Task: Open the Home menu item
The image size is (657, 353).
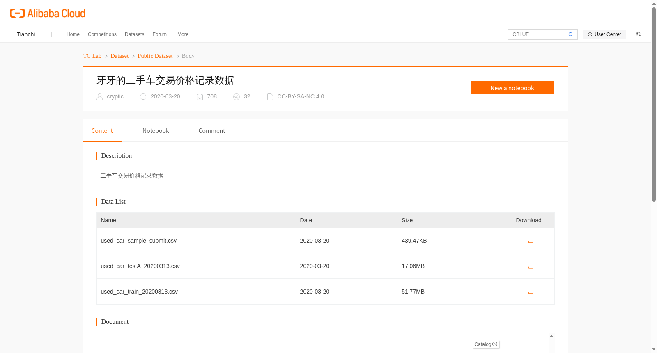Action: pos(73,34)
